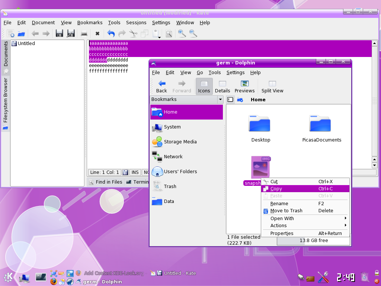Click the clock showing 2:49
Image resolution: width=381 pixels, height=286 pixels.
(x=346, y=277)
